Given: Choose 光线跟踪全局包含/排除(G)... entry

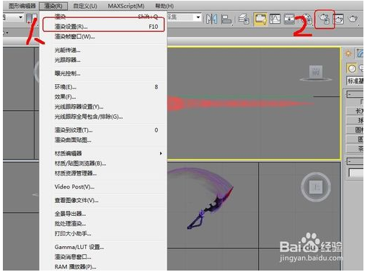Looking at the screenshot, I should click(104, 117).
